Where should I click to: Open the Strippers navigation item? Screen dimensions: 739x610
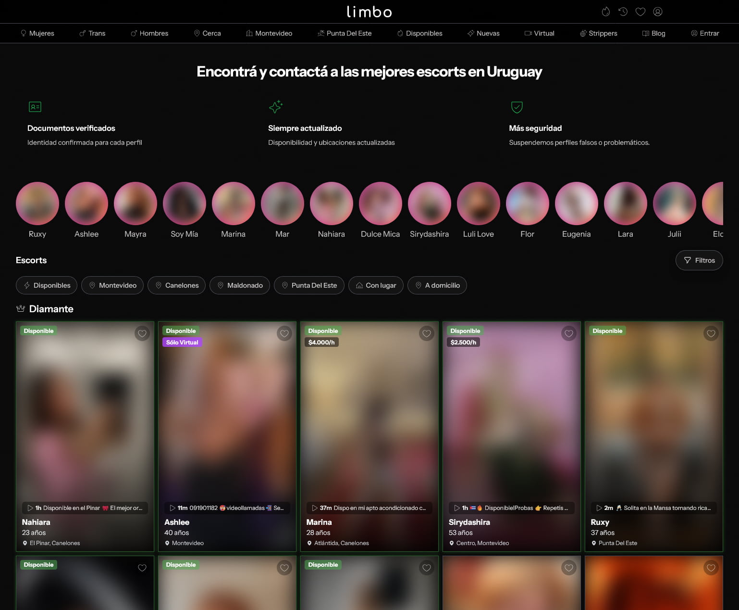(598, 33)
